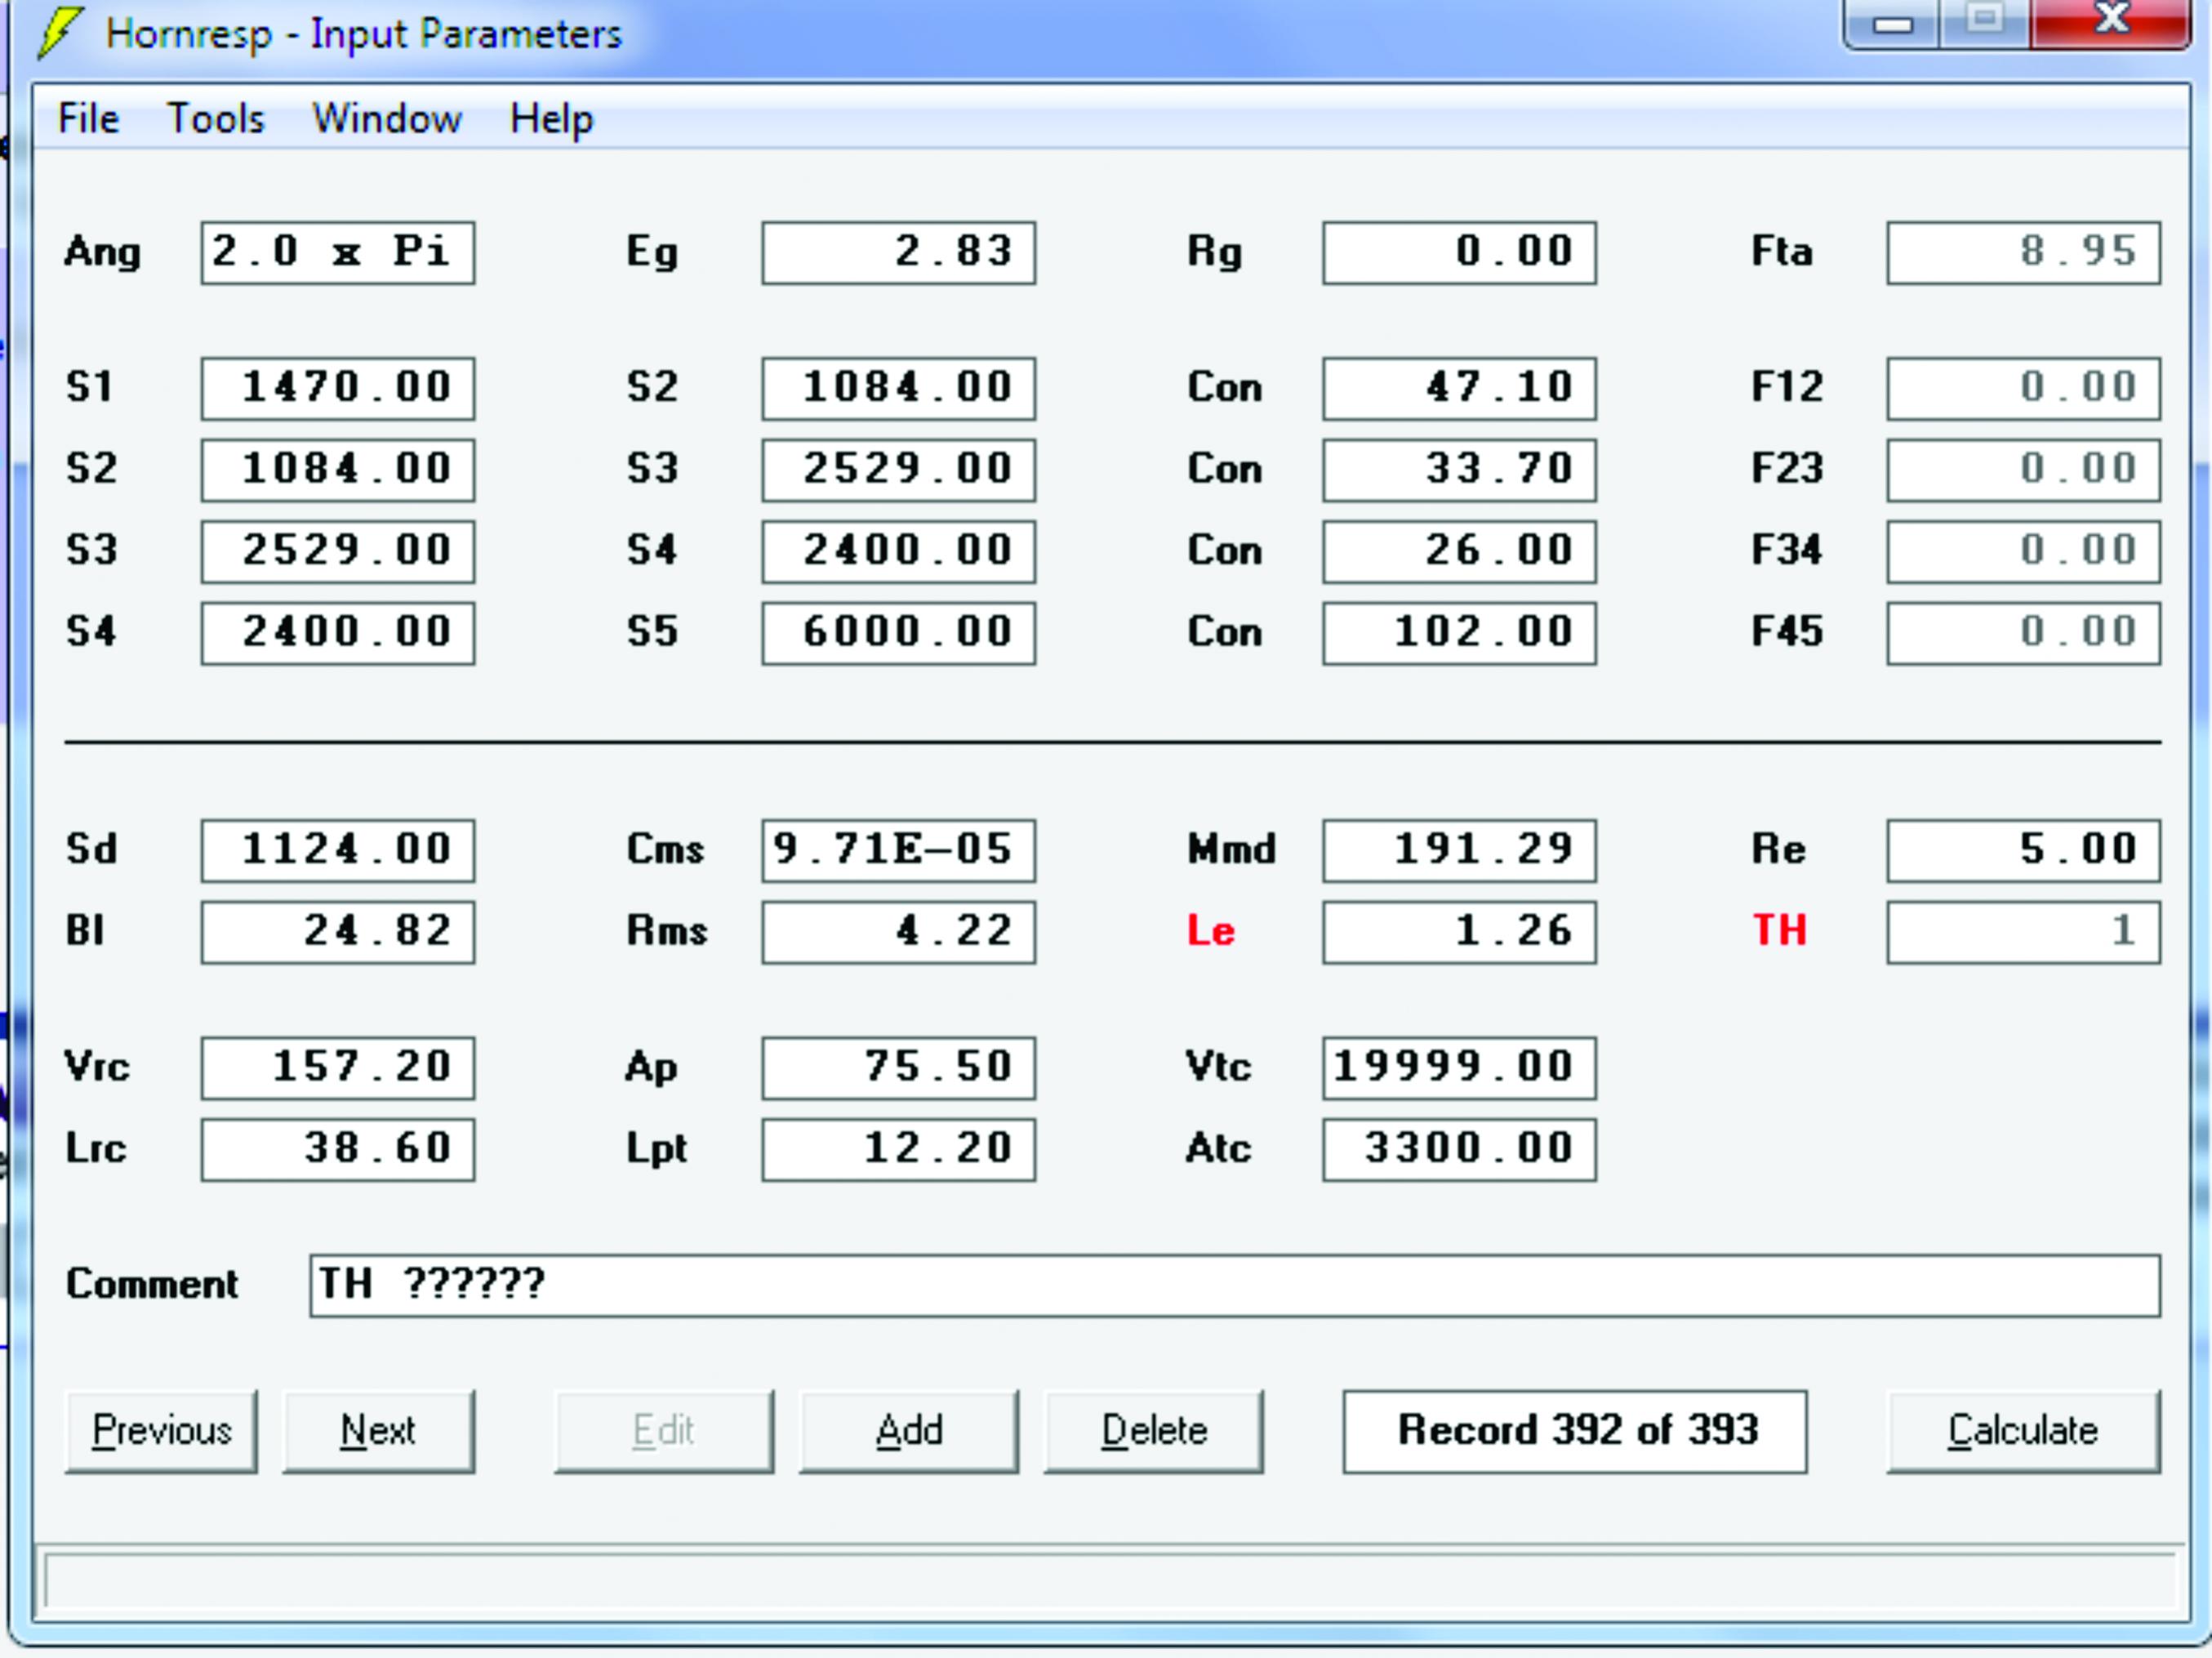The width and height of the screenshot is (2212, 1658).
Task: Click the Sd field showing 1124.00
Action: click(x=338, y=851)
